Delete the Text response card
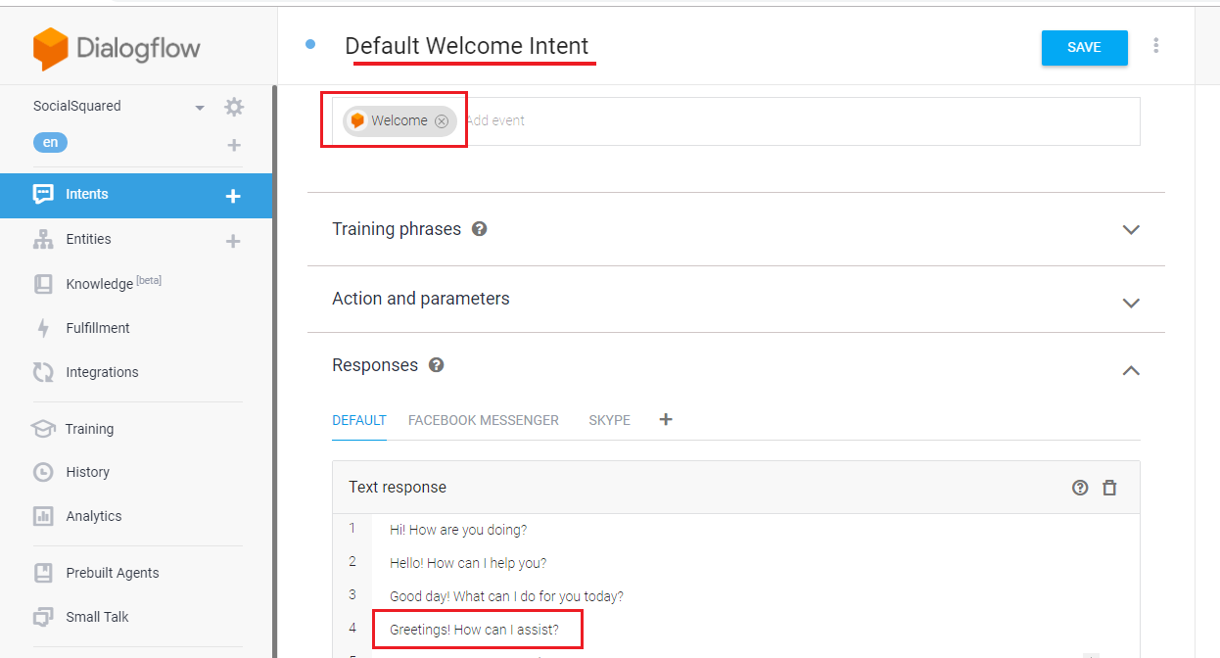1220x658 pixels. click(x=1109, y=488)
